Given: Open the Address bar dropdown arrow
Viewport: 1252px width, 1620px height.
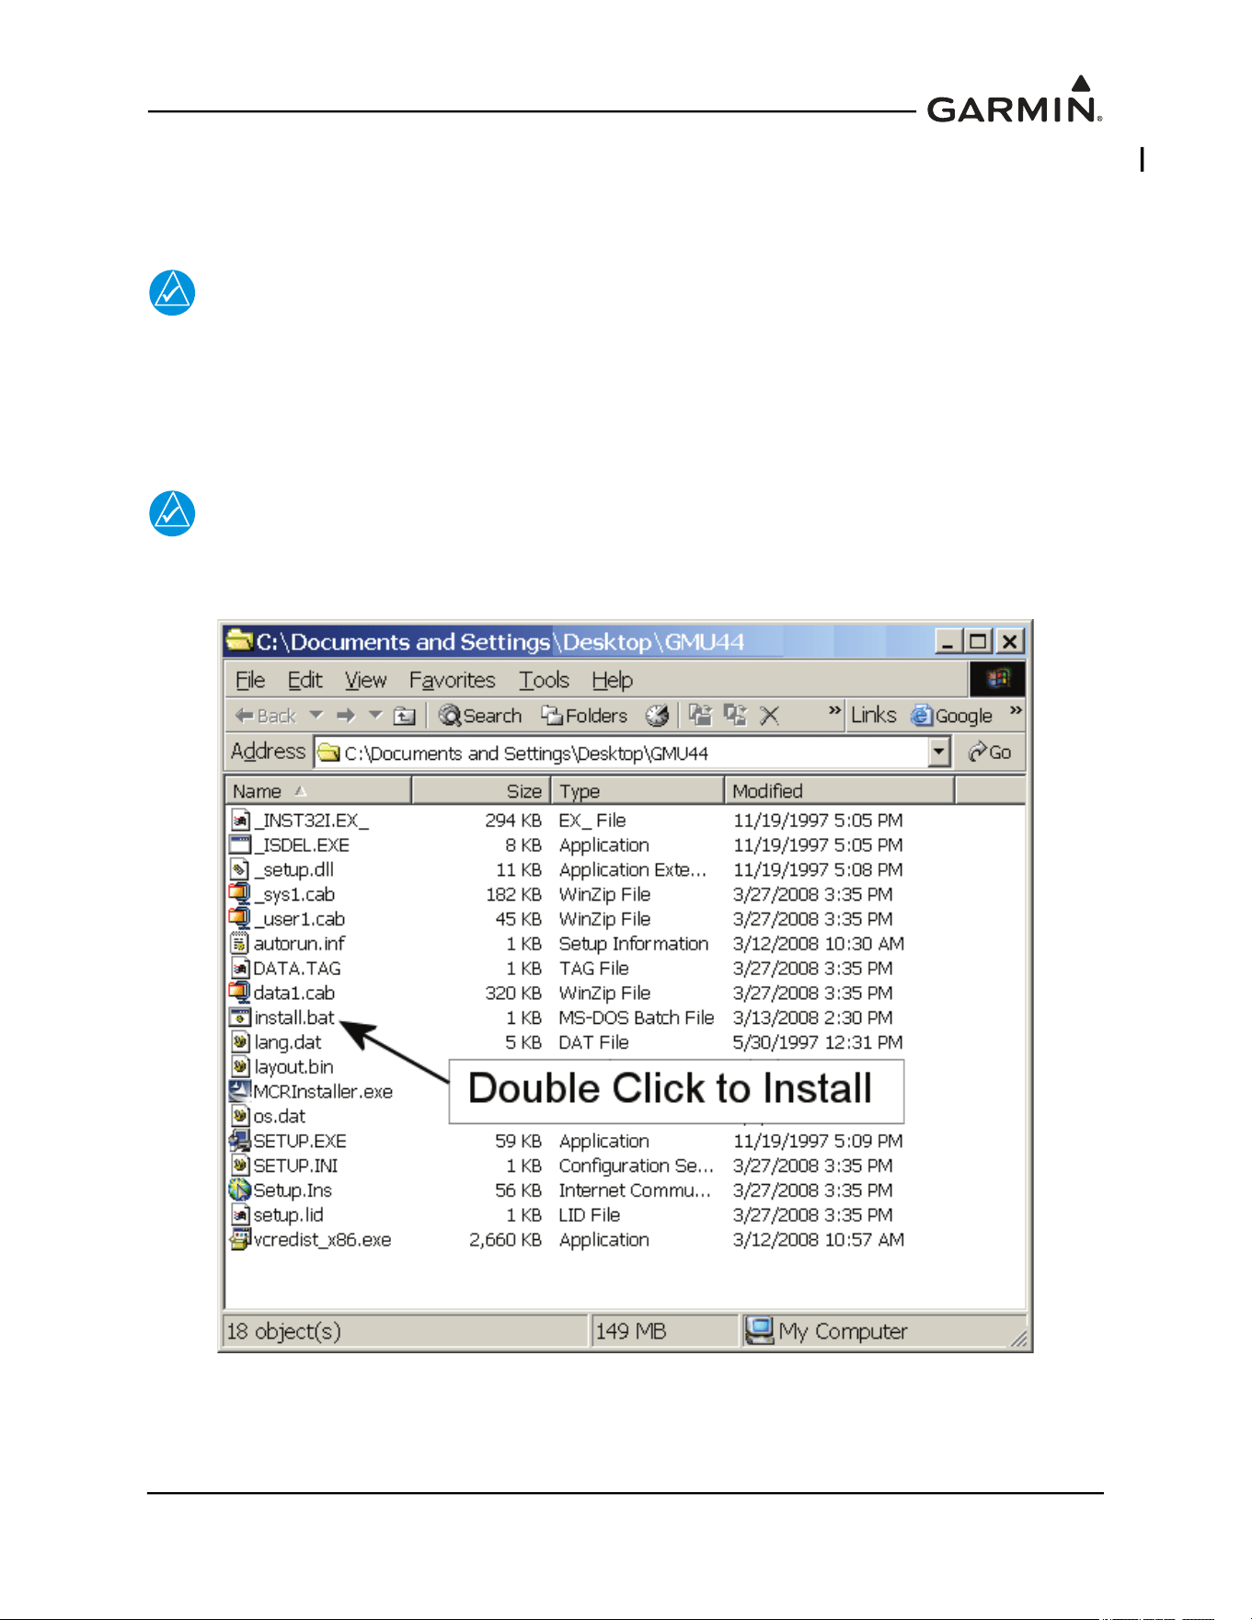Looking at the screenshot, I should [938, 753].
